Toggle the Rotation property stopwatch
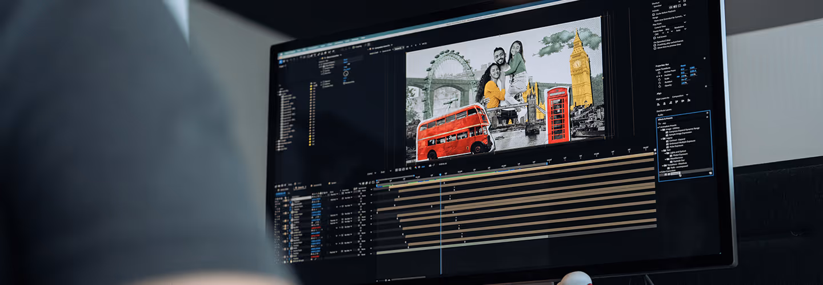Viewport: 823px width, 285px height. tap(660, 83)
